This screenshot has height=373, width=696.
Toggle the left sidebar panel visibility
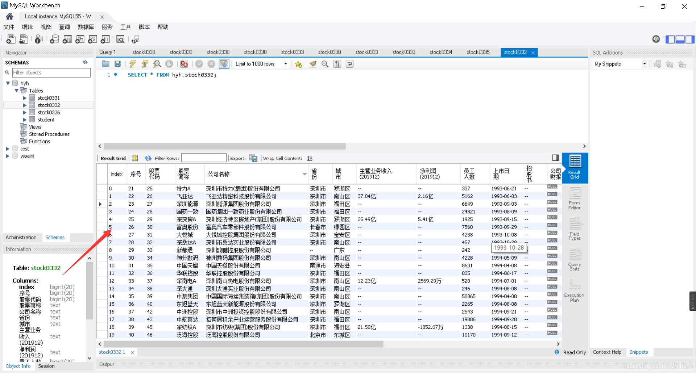point(670,39)
